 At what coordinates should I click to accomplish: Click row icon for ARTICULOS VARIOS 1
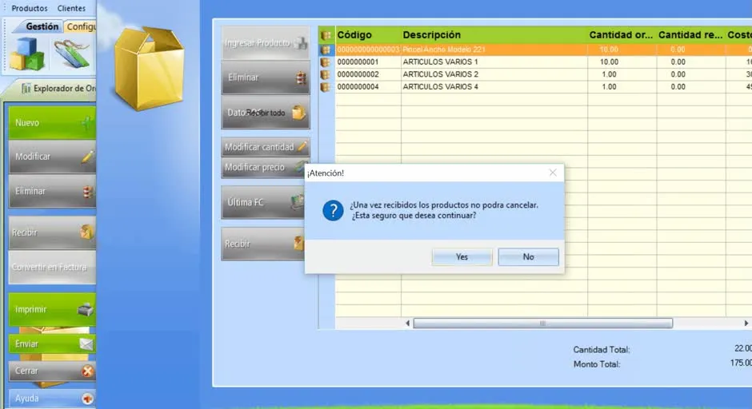[x=326, y=62]
